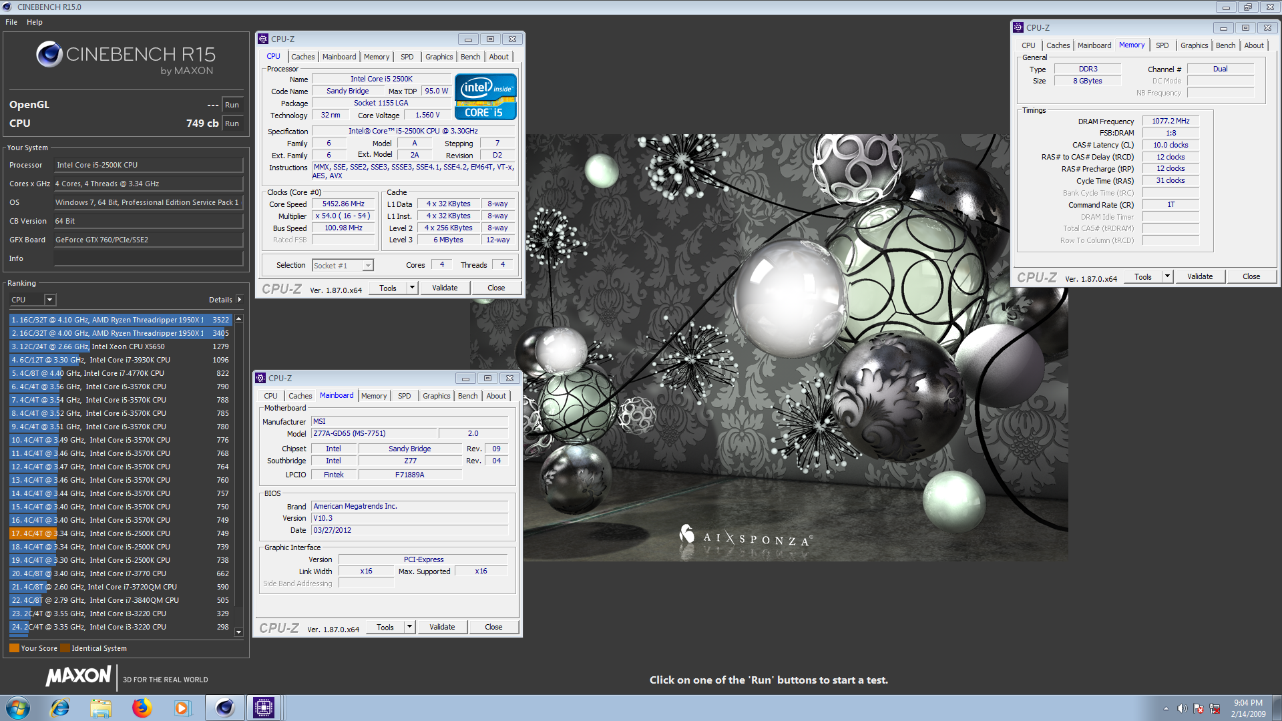The width and height of the screenshot is (1282, 721).
Task: Click Close button in Mainboard window
Action: (x=493, y=627)
